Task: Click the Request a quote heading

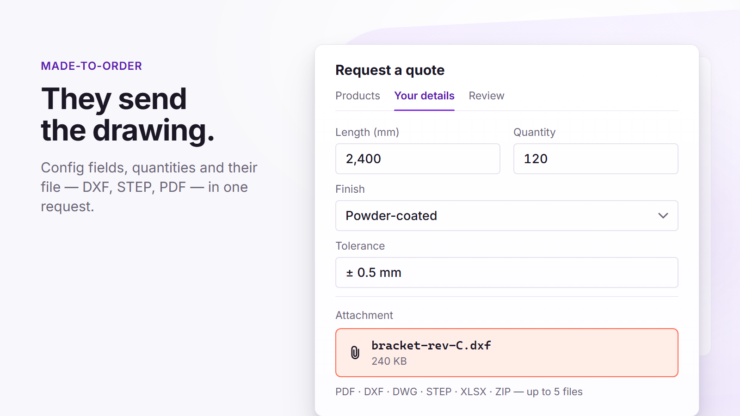Action: pyautogui.click(x=390, y=70)
